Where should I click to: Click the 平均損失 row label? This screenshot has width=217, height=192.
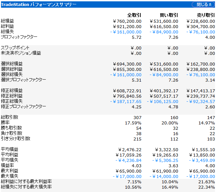pyautogui.click(x=10, y=160)
